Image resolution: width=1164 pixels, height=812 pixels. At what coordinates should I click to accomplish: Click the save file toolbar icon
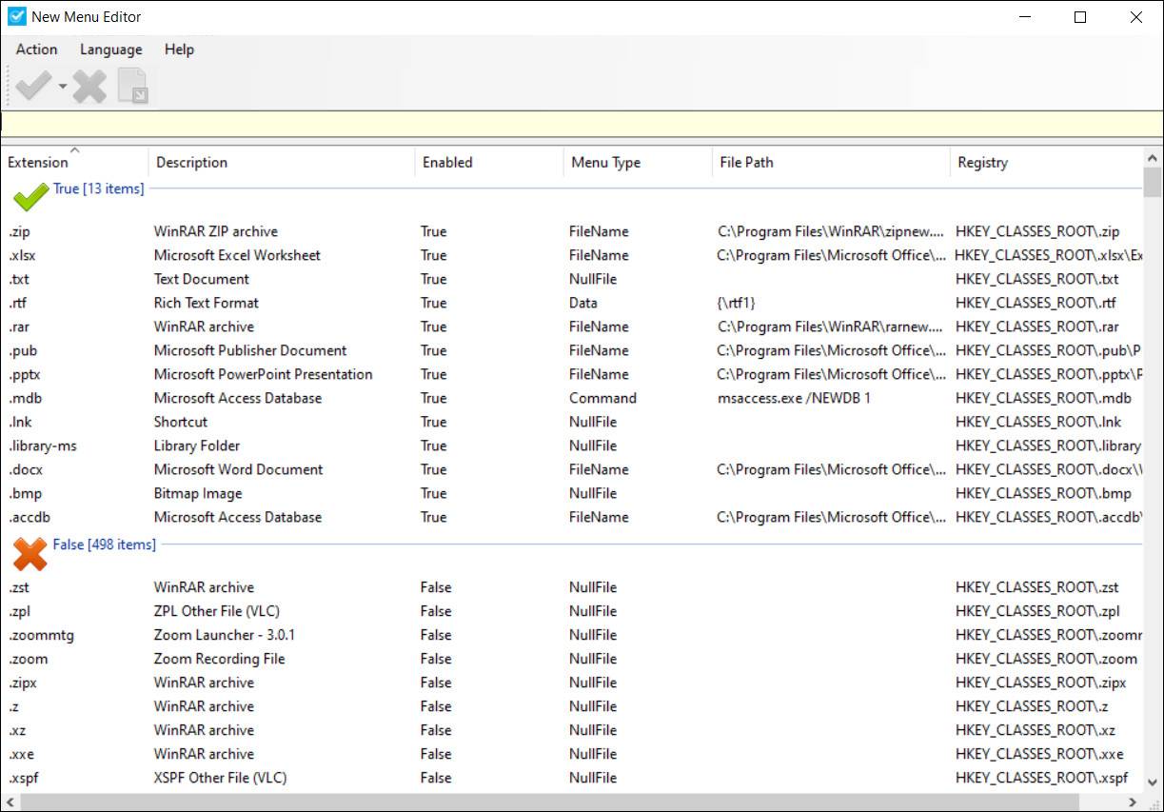pos(133,85)
